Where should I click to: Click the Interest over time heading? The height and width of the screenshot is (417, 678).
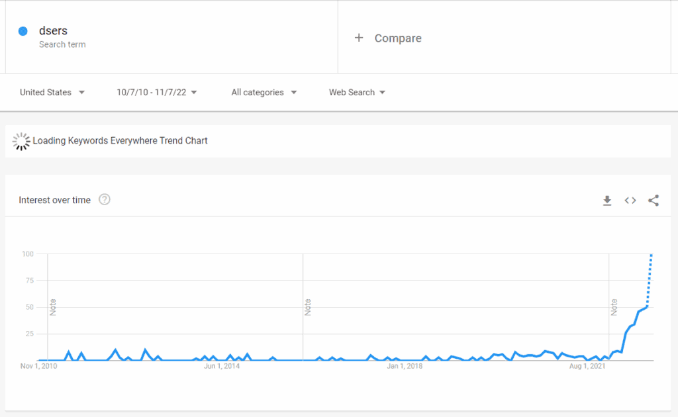[54, 200]
